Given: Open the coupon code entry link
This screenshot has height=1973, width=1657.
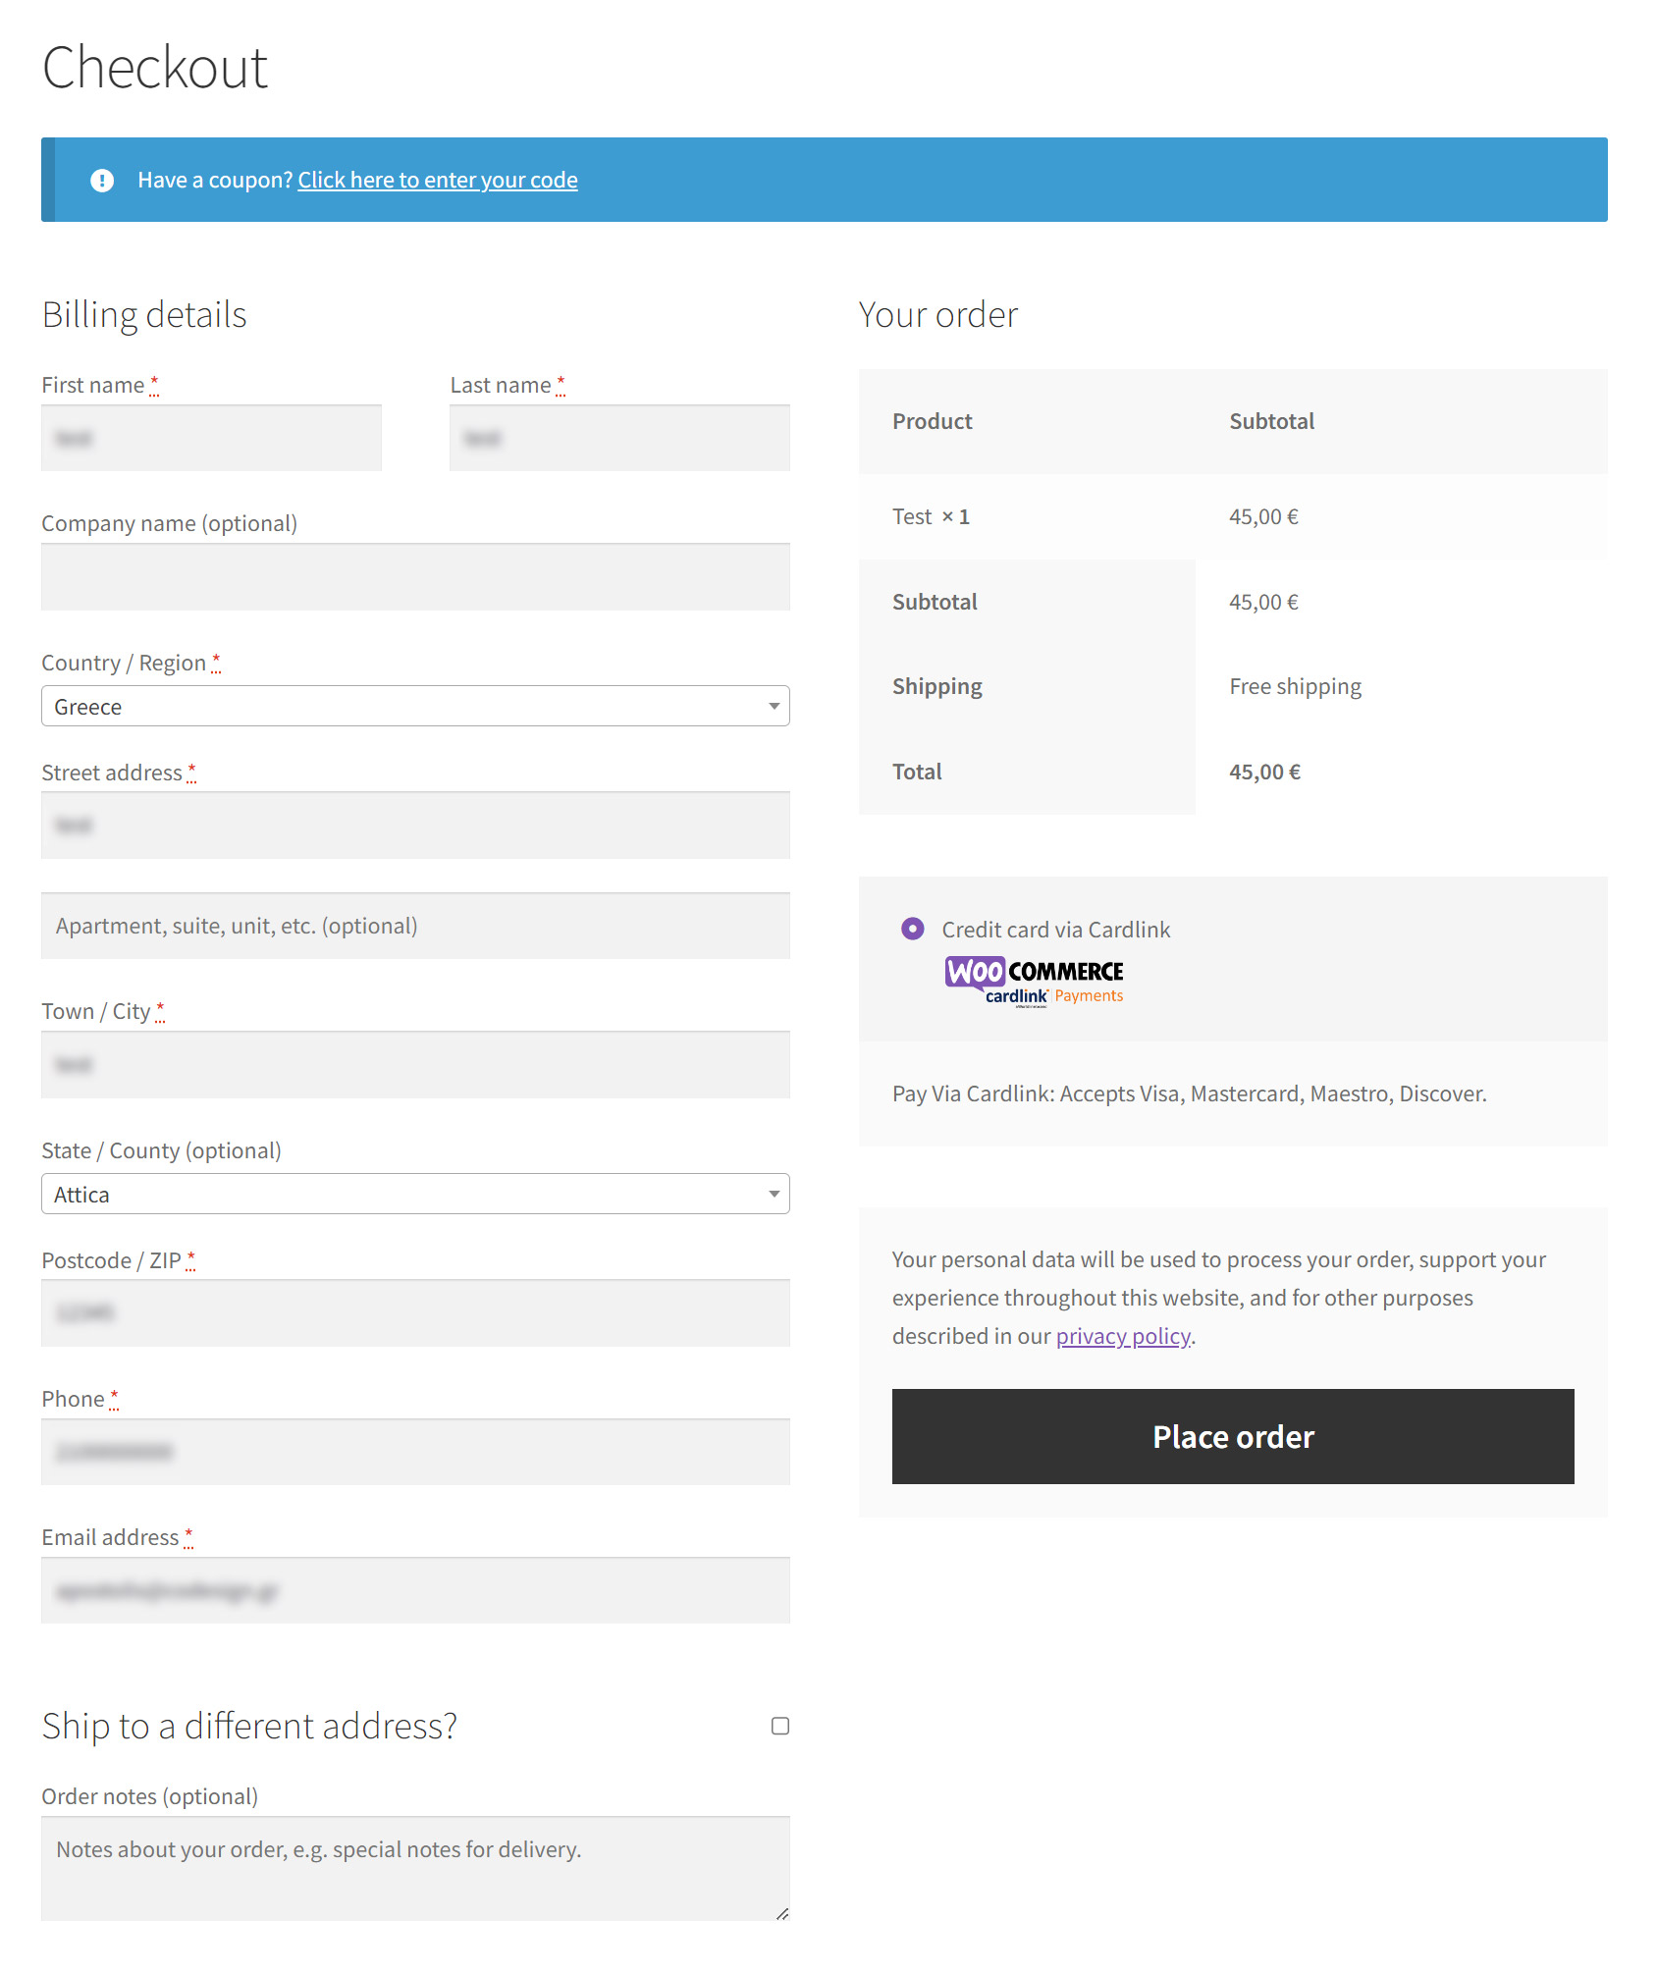Looking at the screenshot, I should click(x=438, y=181).
